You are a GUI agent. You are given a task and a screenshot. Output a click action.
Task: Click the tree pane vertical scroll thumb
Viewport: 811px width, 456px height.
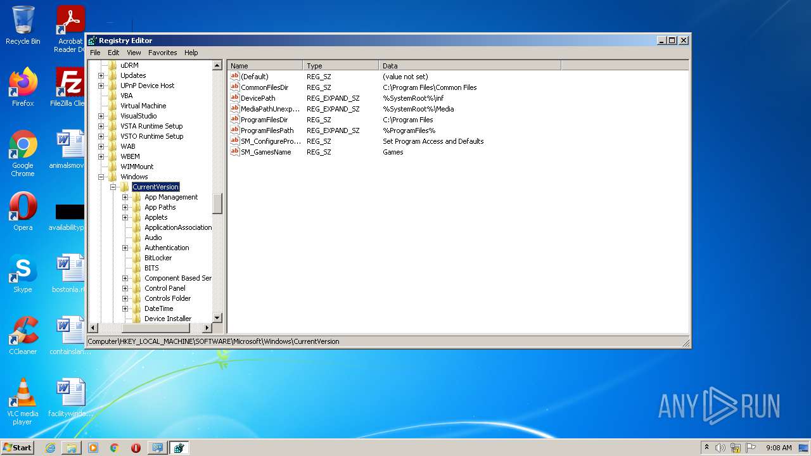pos(217,203)
